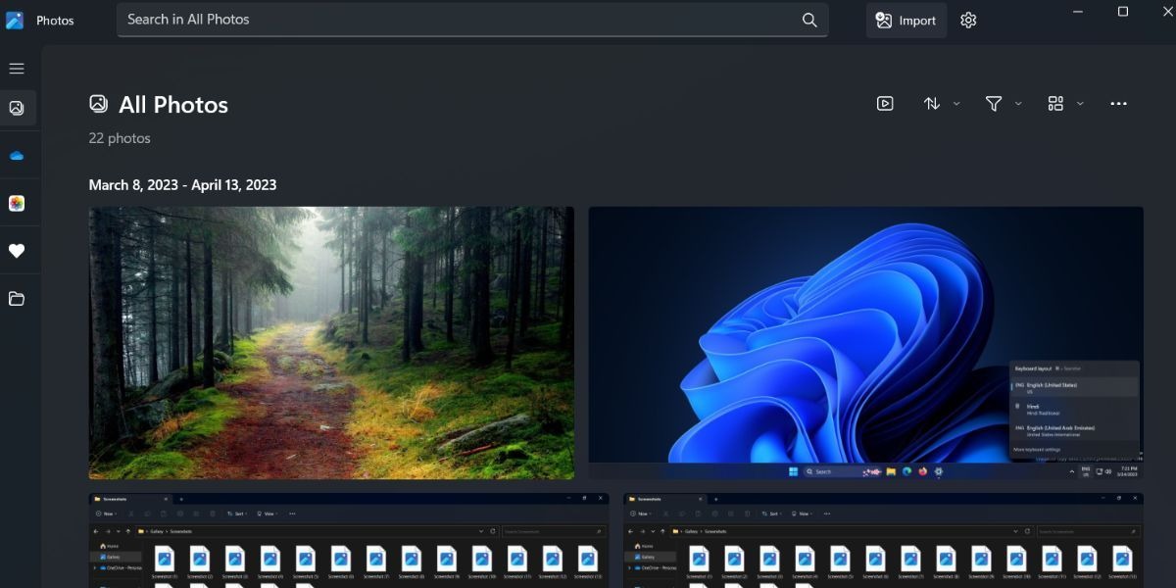The image size is (1176, 588).
Task: Focus the Search in All Photos field
Action: click(x=472, y=20)
